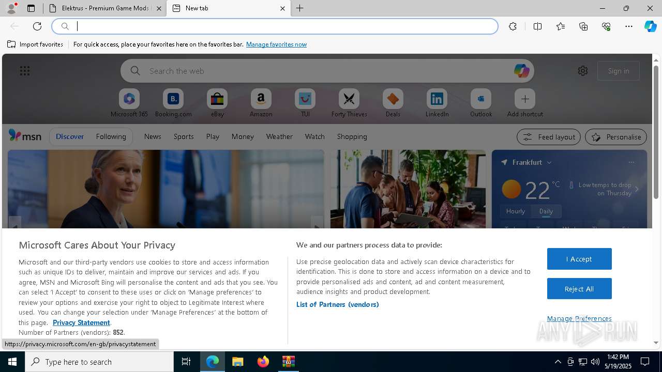
Task: Open the Play menu item
Action: tap(213, 136)
